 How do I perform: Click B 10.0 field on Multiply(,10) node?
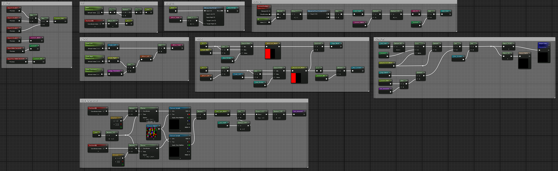pyautogui.click(x=113, y=139)
